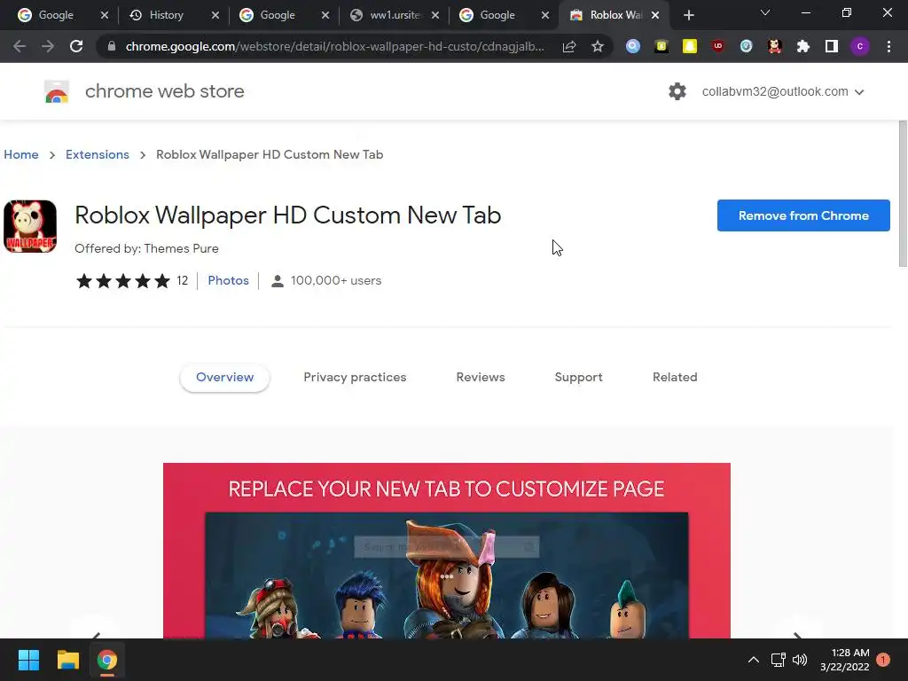Click the view site information lock icon
The image size is (908, 681).
[x=112, y=46]
